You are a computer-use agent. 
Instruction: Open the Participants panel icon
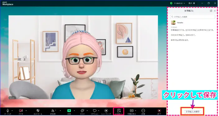pyautogui.click(x=53, y=111)
